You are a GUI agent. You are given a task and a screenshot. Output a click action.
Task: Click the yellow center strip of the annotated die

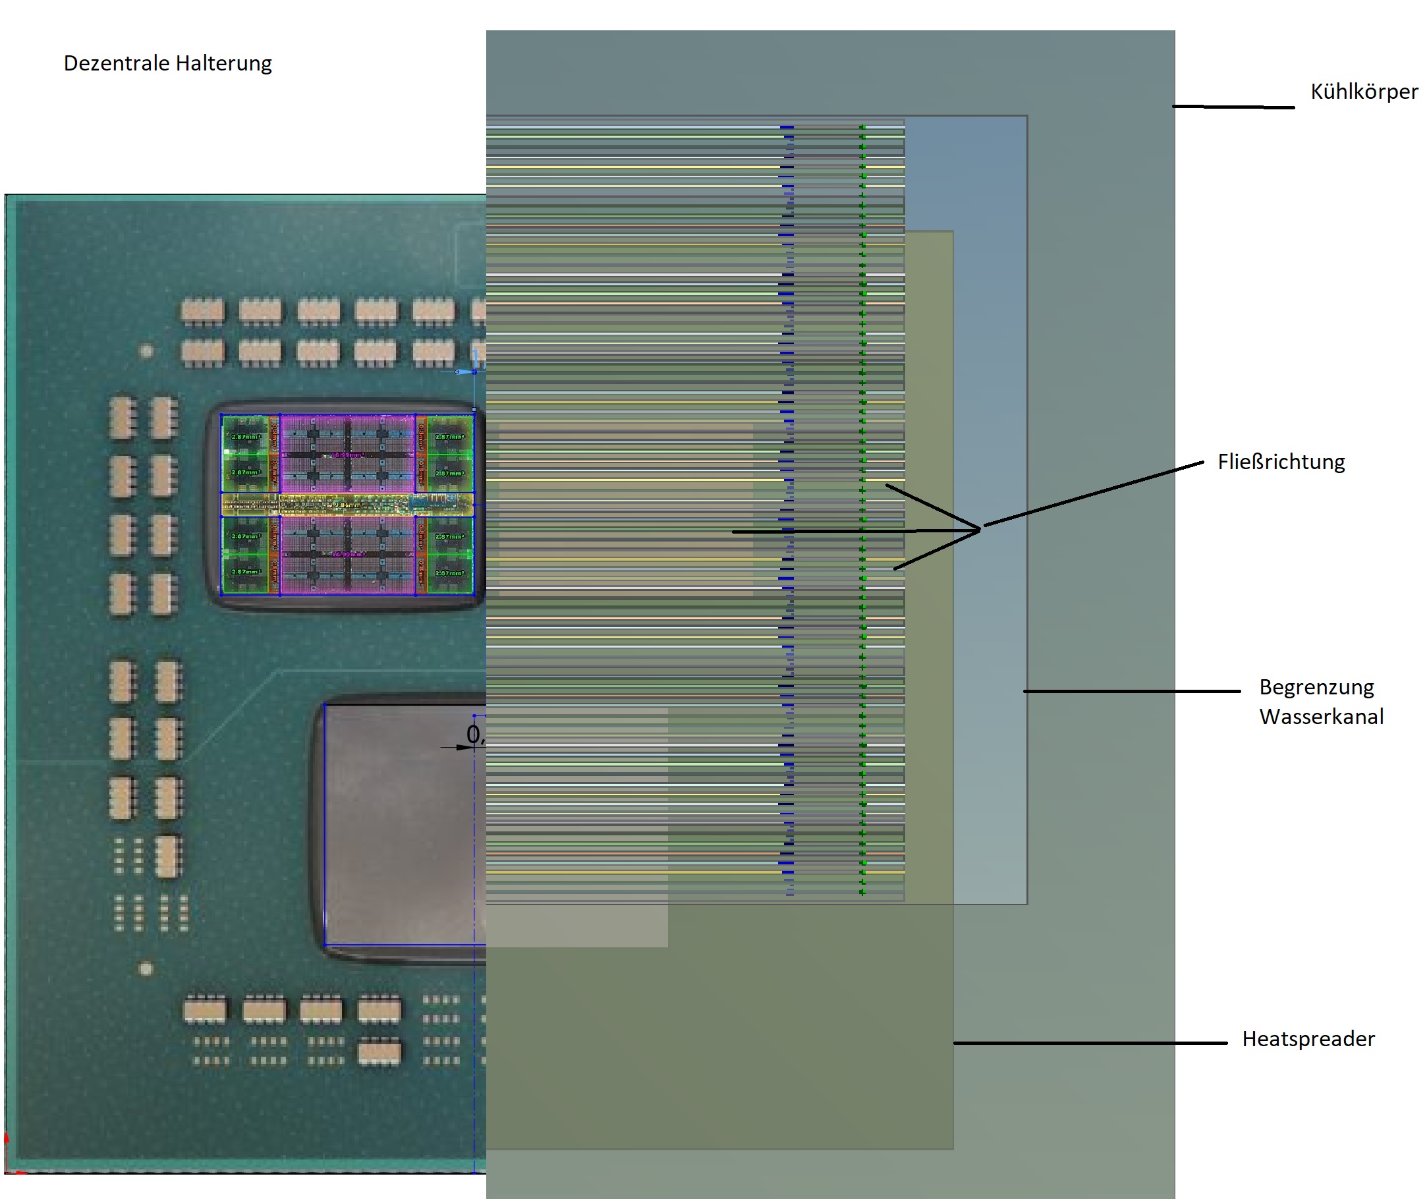(x=347, y=505)
